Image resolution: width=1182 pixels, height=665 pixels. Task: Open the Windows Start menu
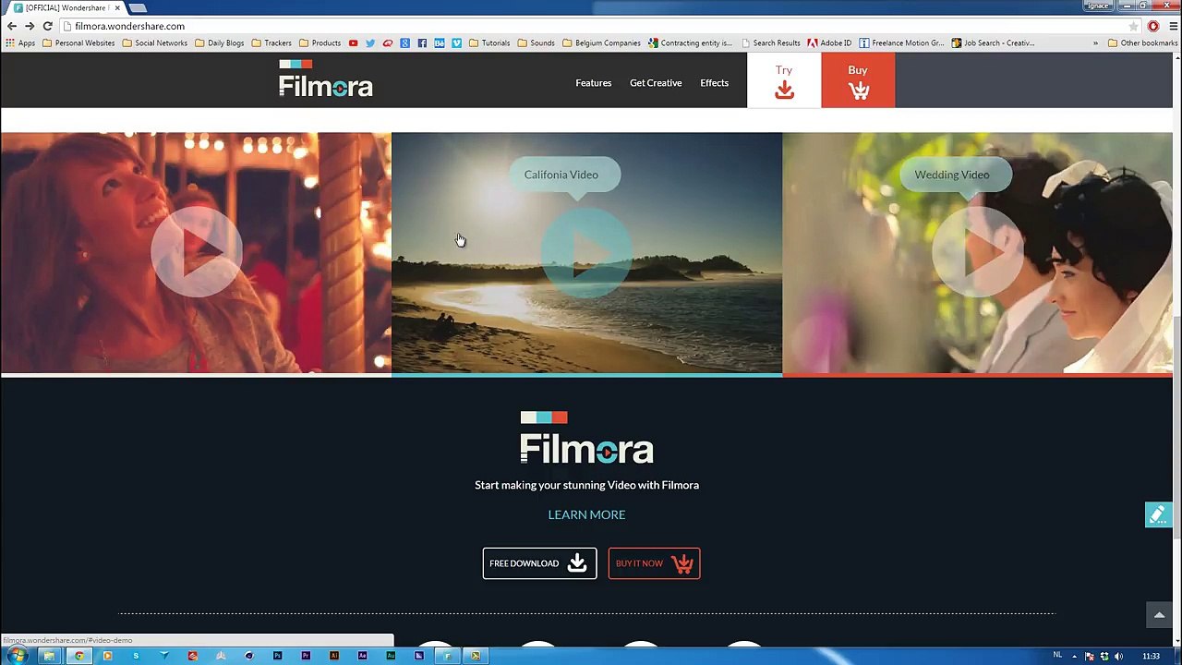coord(18,656)
